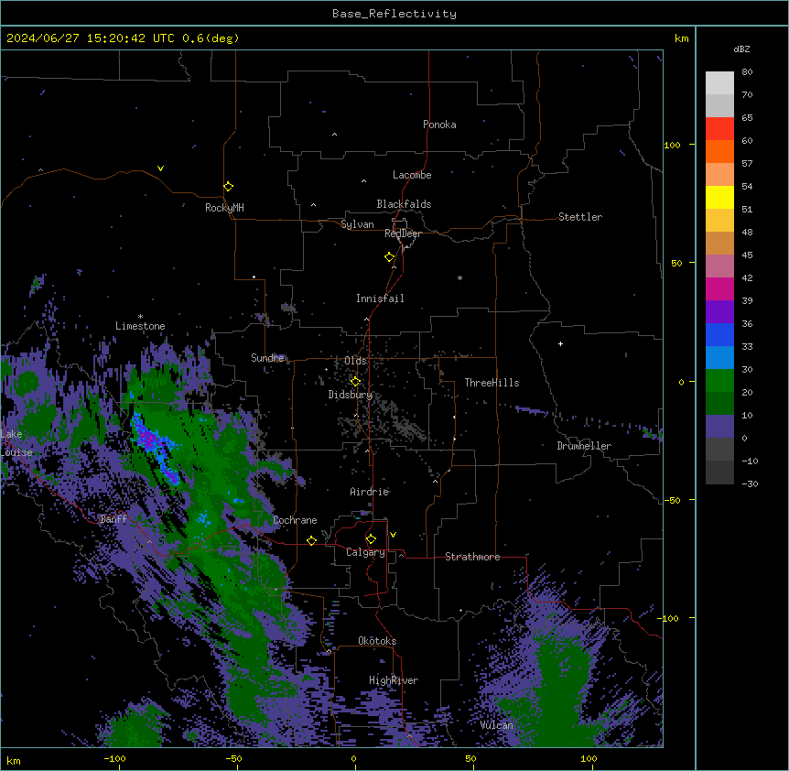
Task: Click the 0 tick on the bottom axis
Action: pos(353,759)
